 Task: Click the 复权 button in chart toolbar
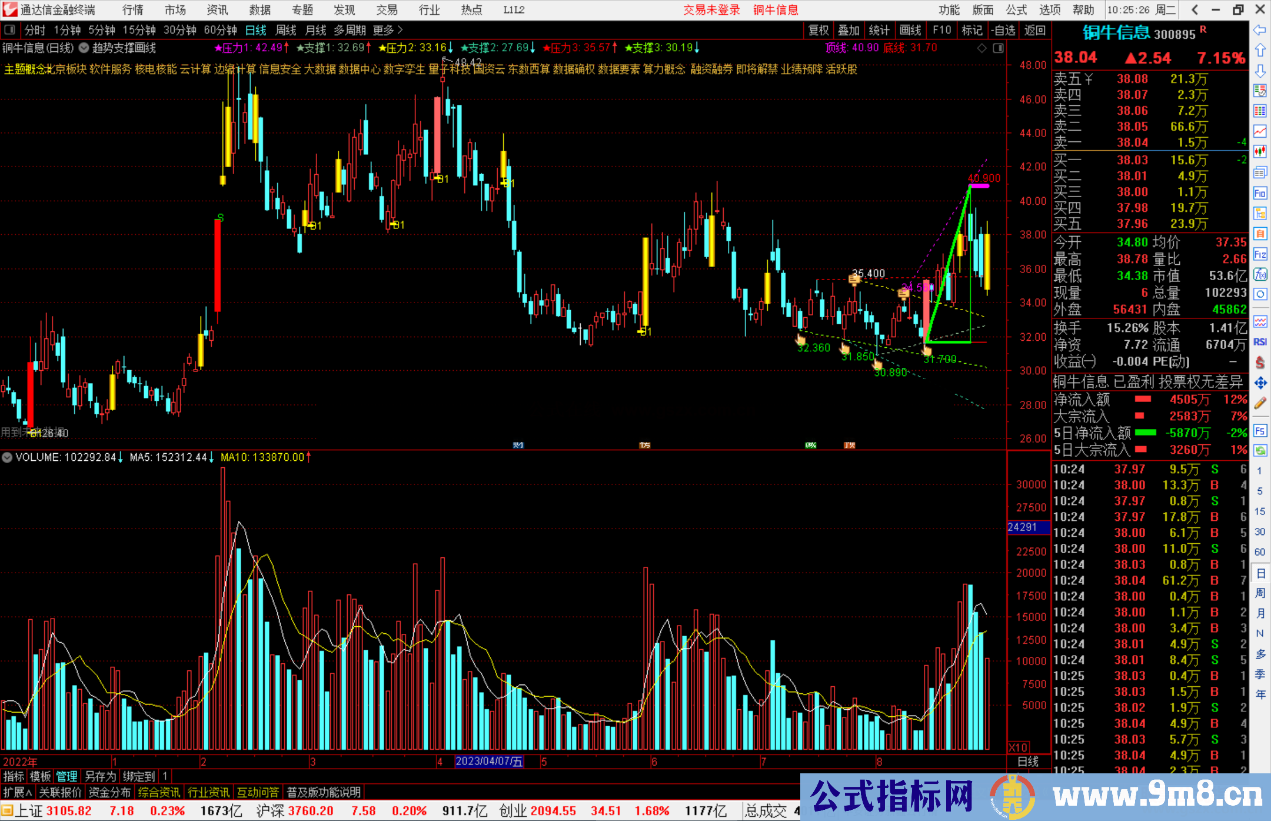(819, 30)
